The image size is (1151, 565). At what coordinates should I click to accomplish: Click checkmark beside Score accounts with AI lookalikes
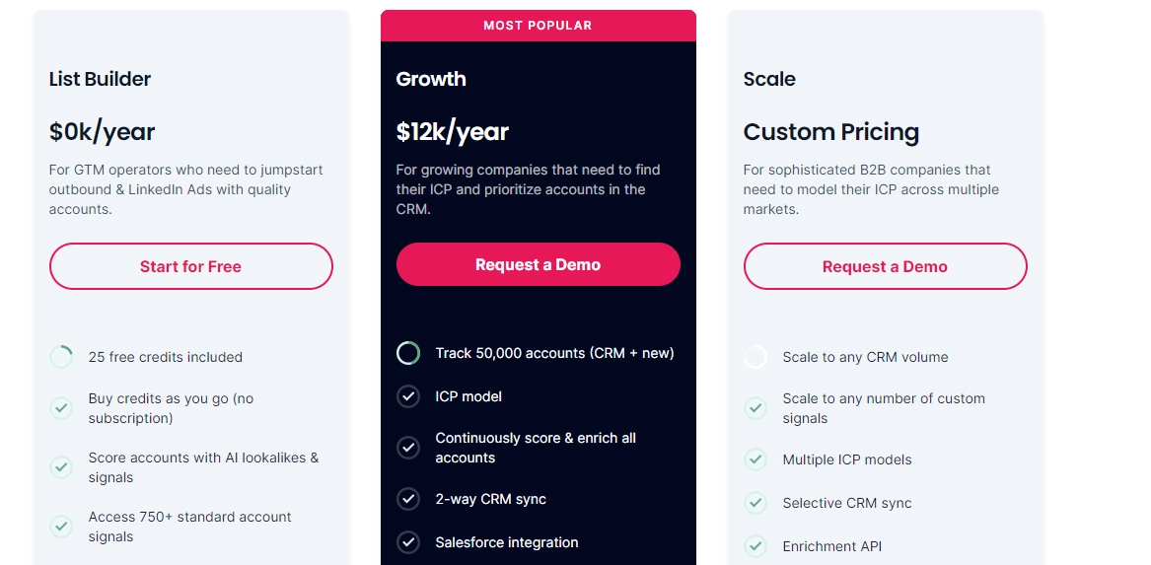click(x=61, y=466)
